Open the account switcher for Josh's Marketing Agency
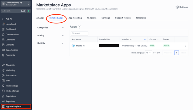Screen dimensions: 193x110 tap(16, 3)
